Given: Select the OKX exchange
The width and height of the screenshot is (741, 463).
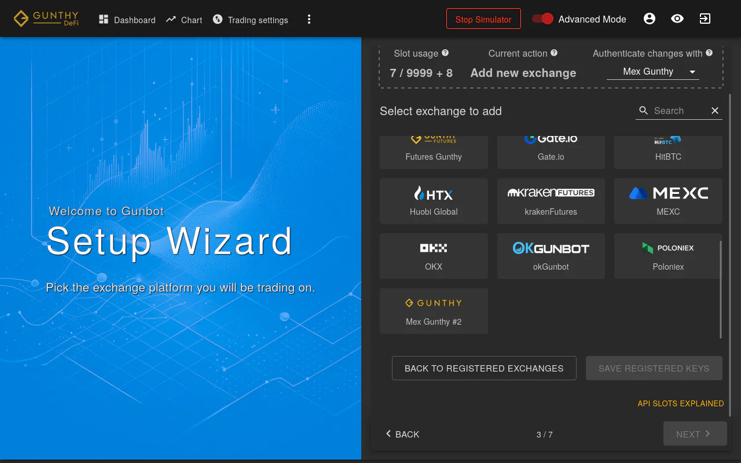Looking at the screenshot, I should [434, 256].
